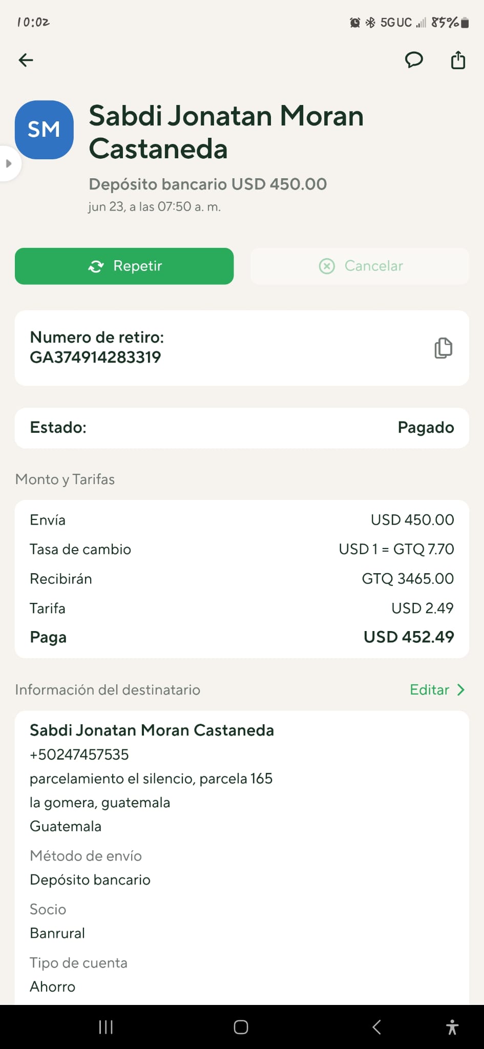This screenshot has height=1049, width=484.
Task: Open the chat bubble icon
Action: click(x=414, y=60)
